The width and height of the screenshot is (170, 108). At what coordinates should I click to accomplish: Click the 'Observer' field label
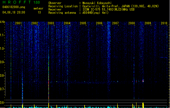55,3
